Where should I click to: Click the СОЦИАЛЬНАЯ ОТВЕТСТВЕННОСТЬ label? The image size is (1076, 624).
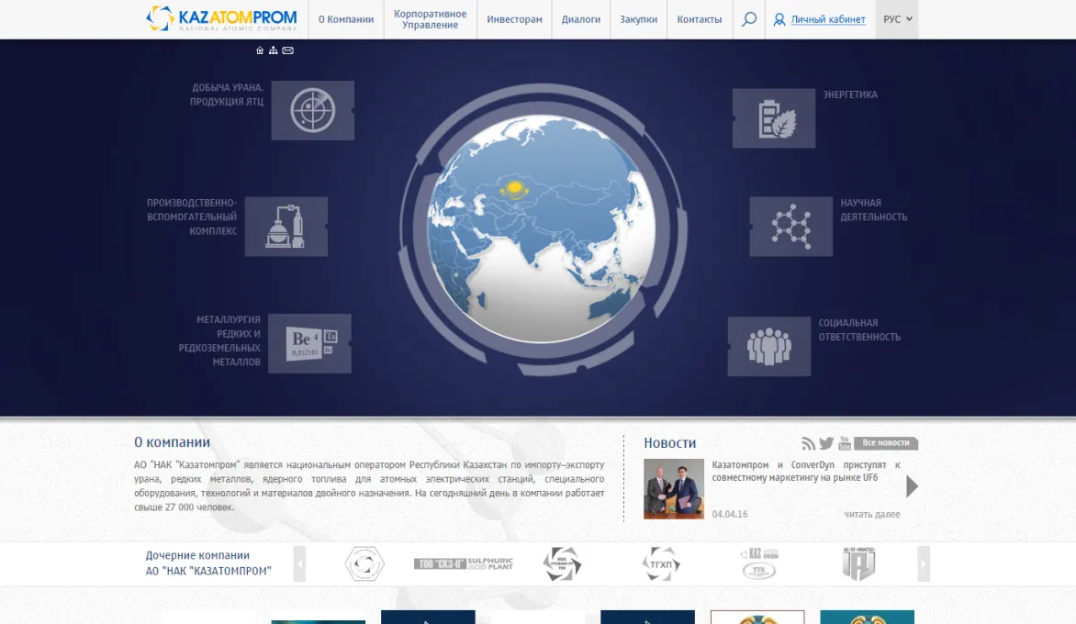[859, 329]
